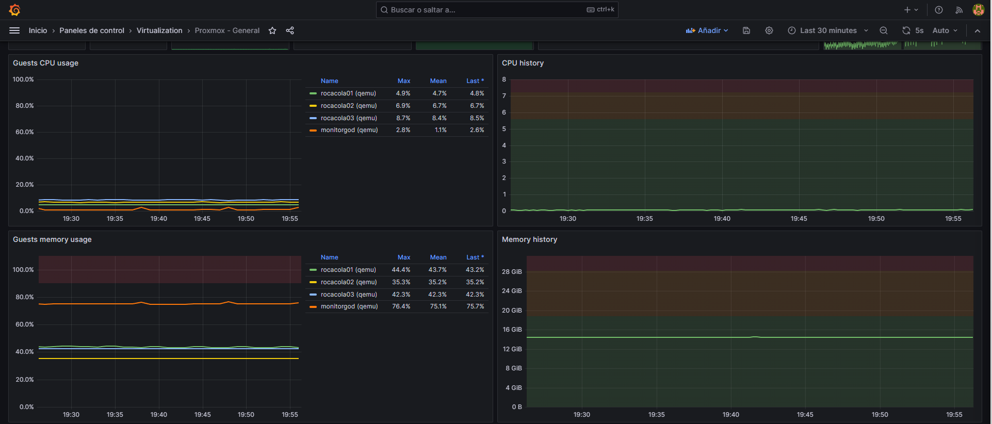Open the help question mark icon
This screenshot has height=424, width=992.
939,10
